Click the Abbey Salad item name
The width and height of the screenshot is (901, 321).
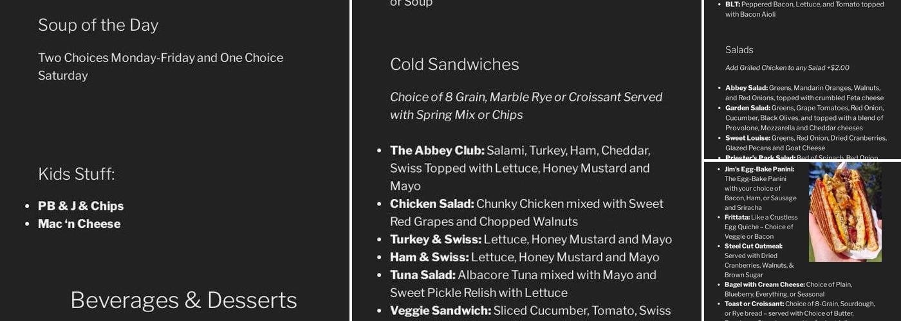click(747, 88)
